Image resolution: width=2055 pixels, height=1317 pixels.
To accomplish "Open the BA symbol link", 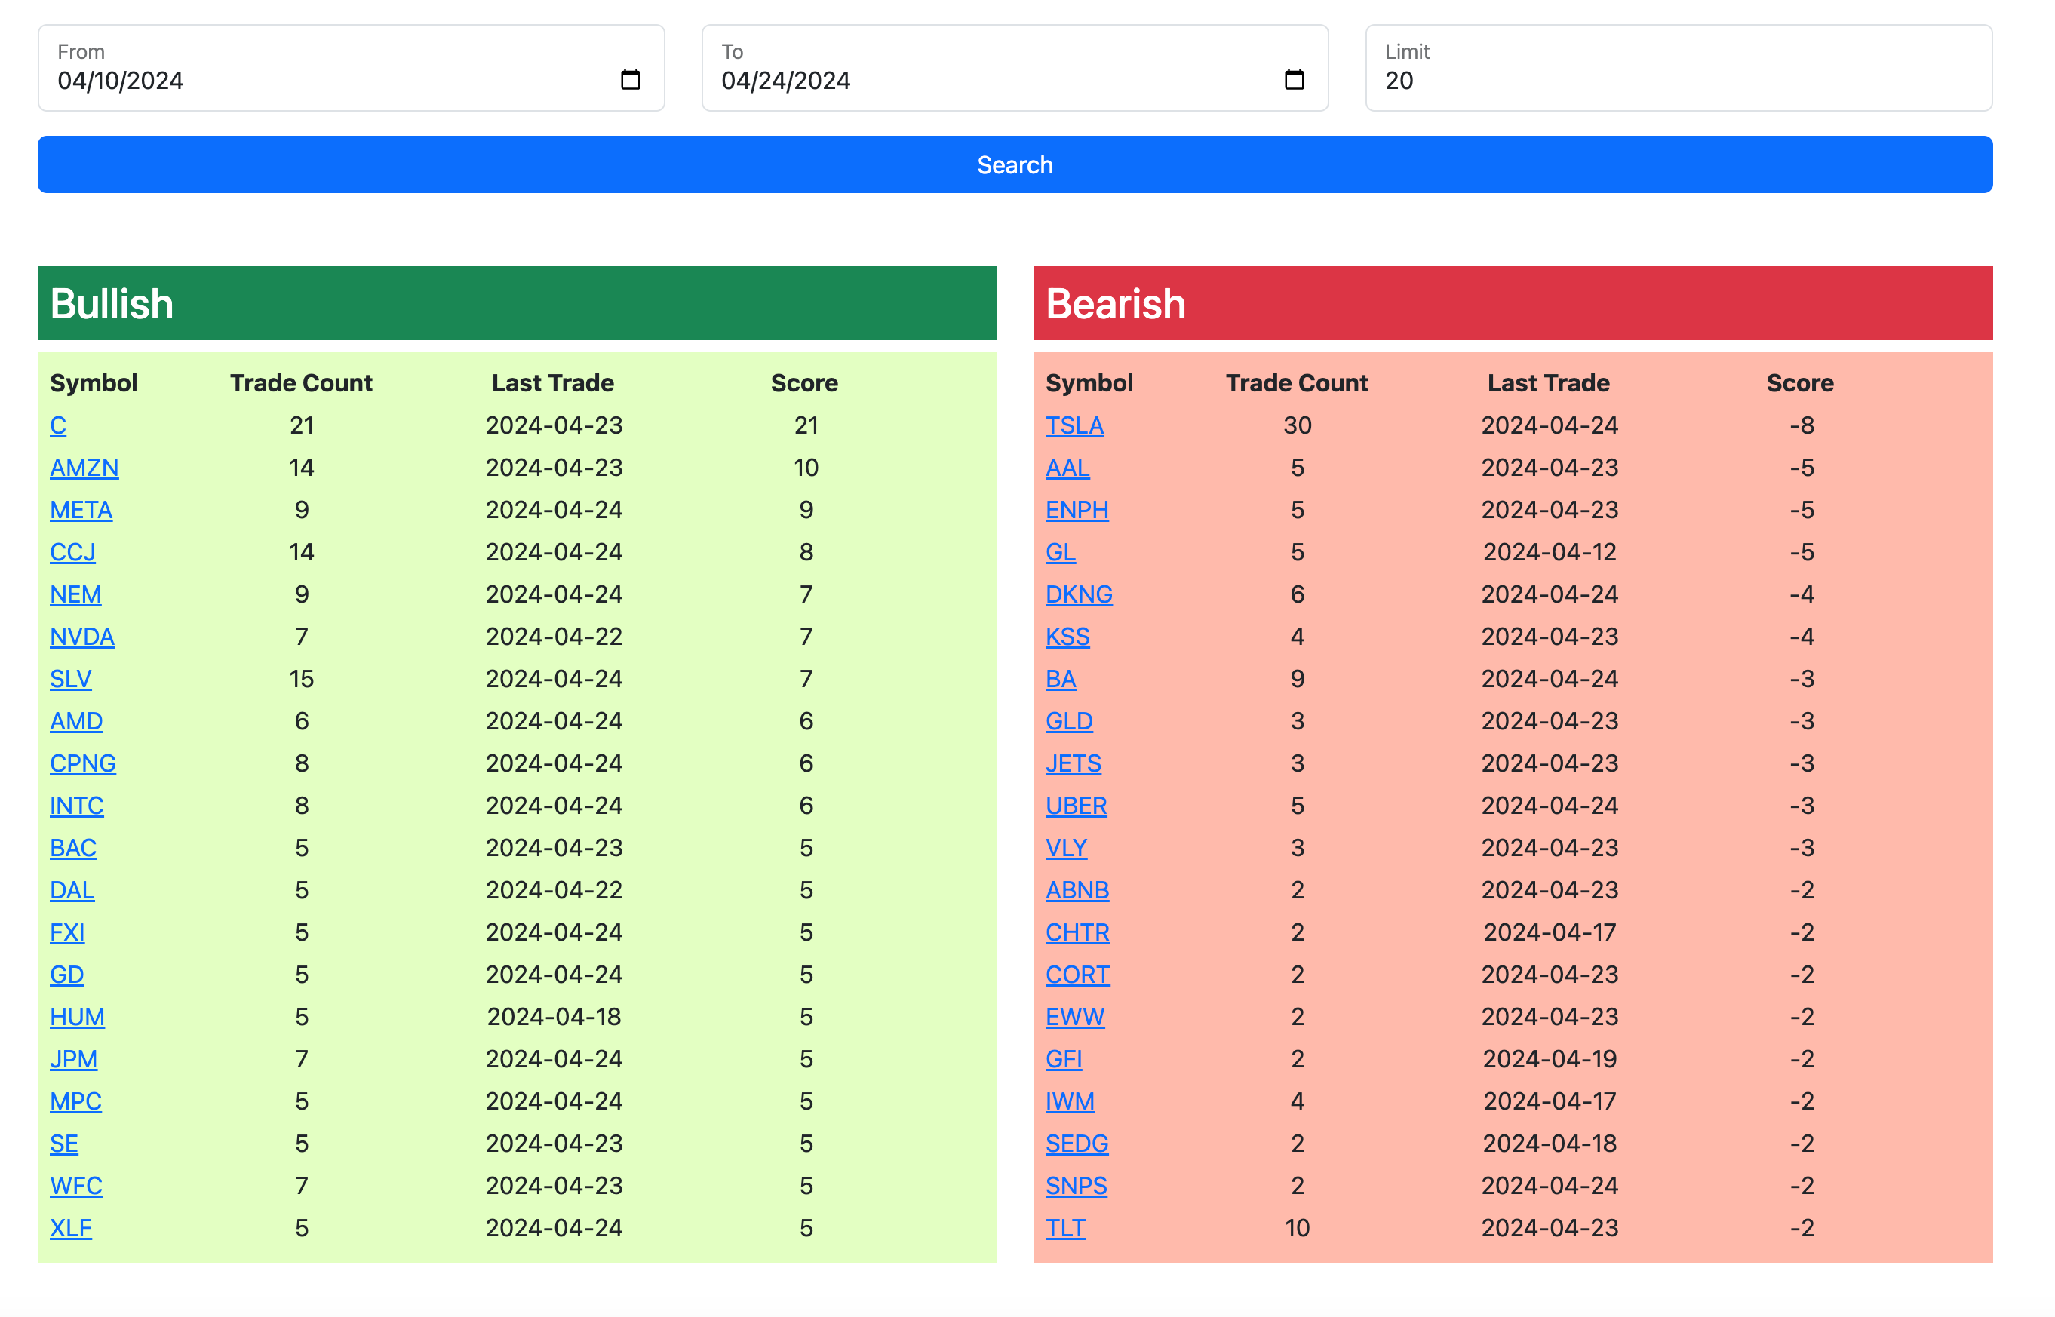I will coord(1061,679).
